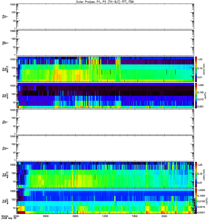Click the 0800 time axis label
This screenshot has height=224, width=210.
(75, 216)
